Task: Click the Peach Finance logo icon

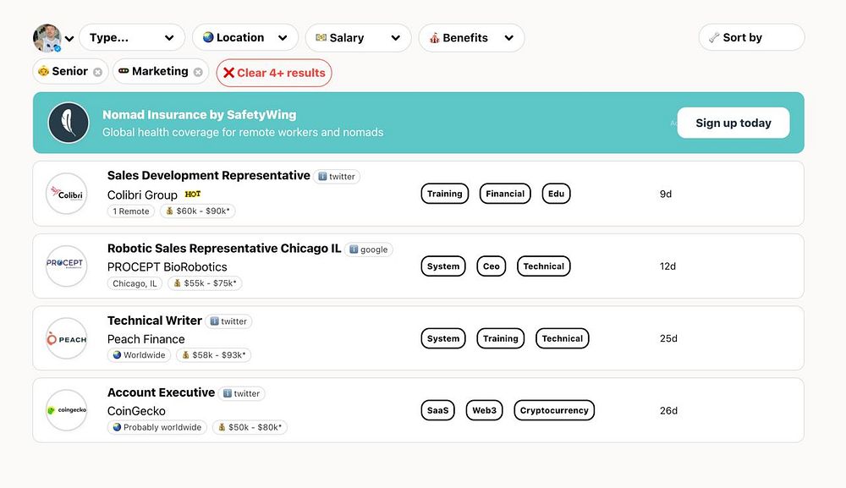Action: (x=66, y=339)
